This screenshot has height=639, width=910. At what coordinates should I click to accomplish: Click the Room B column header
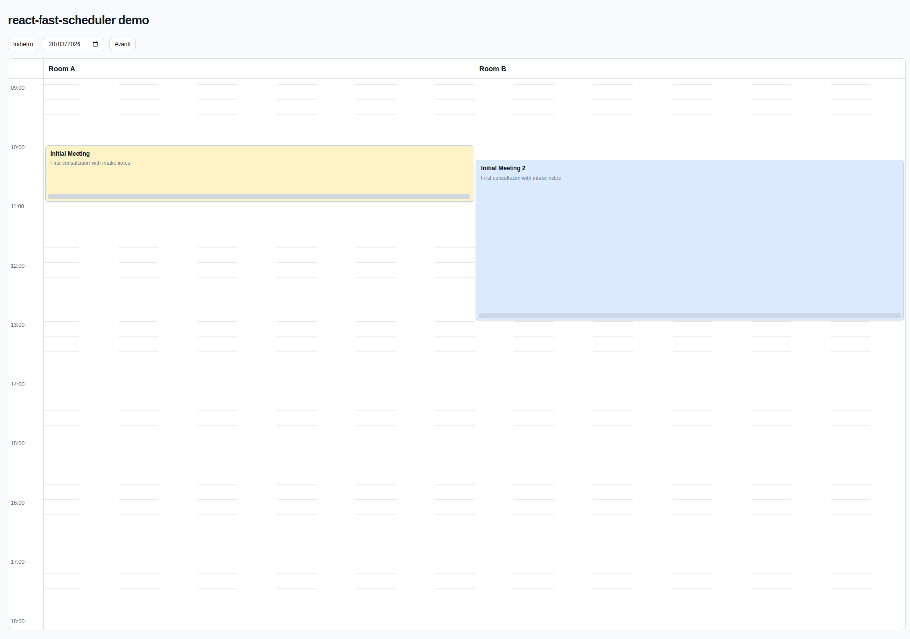coord(690,69)
